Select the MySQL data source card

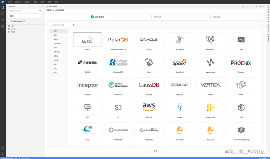point(87,40)
